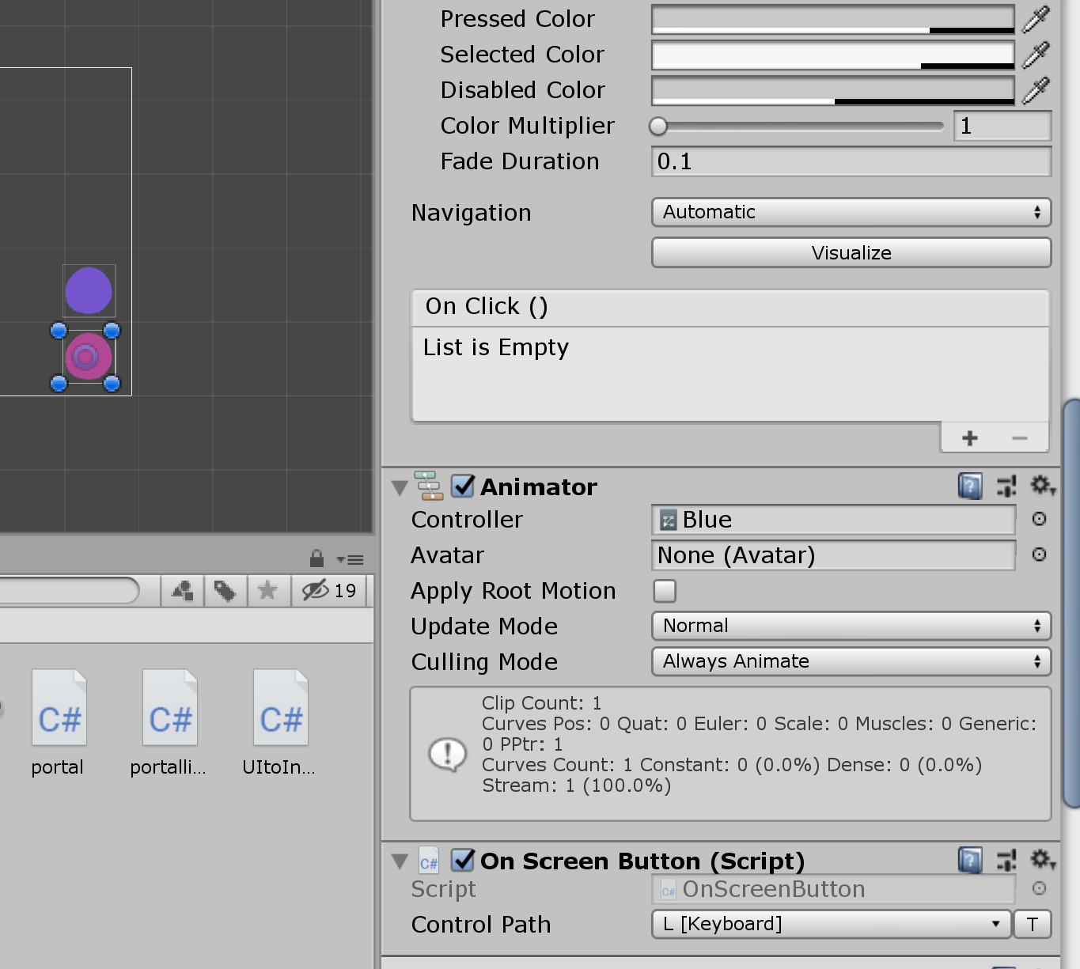Add an On Click event with plus
The height and width of the screenshot is (969, 1080).
coord(970,437)
